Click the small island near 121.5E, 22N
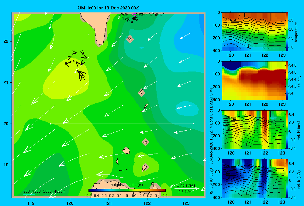The height and width of the screenshot is (206, 304). pos(130,39)
